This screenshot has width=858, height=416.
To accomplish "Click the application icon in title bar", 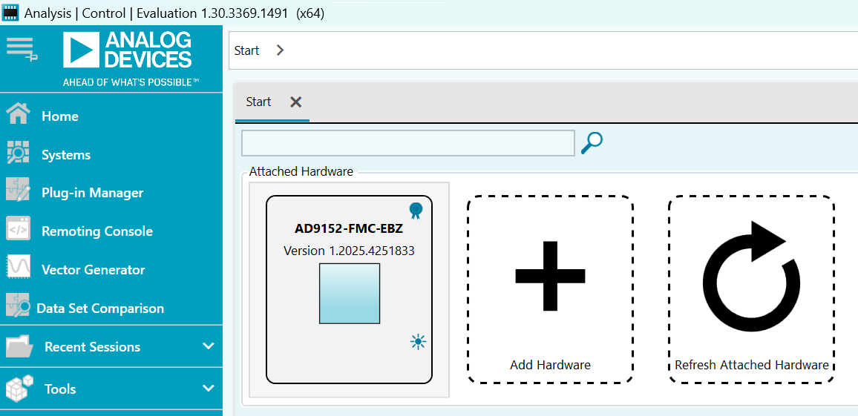I will point(11,13).
